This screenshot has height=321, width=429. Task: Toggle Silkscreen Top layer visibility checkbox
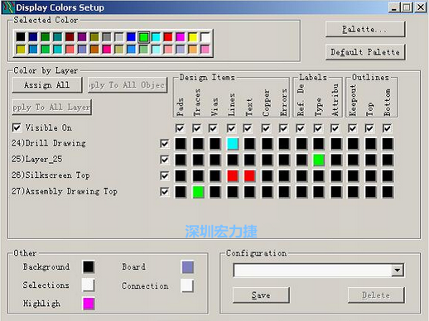tap(165, 176)
